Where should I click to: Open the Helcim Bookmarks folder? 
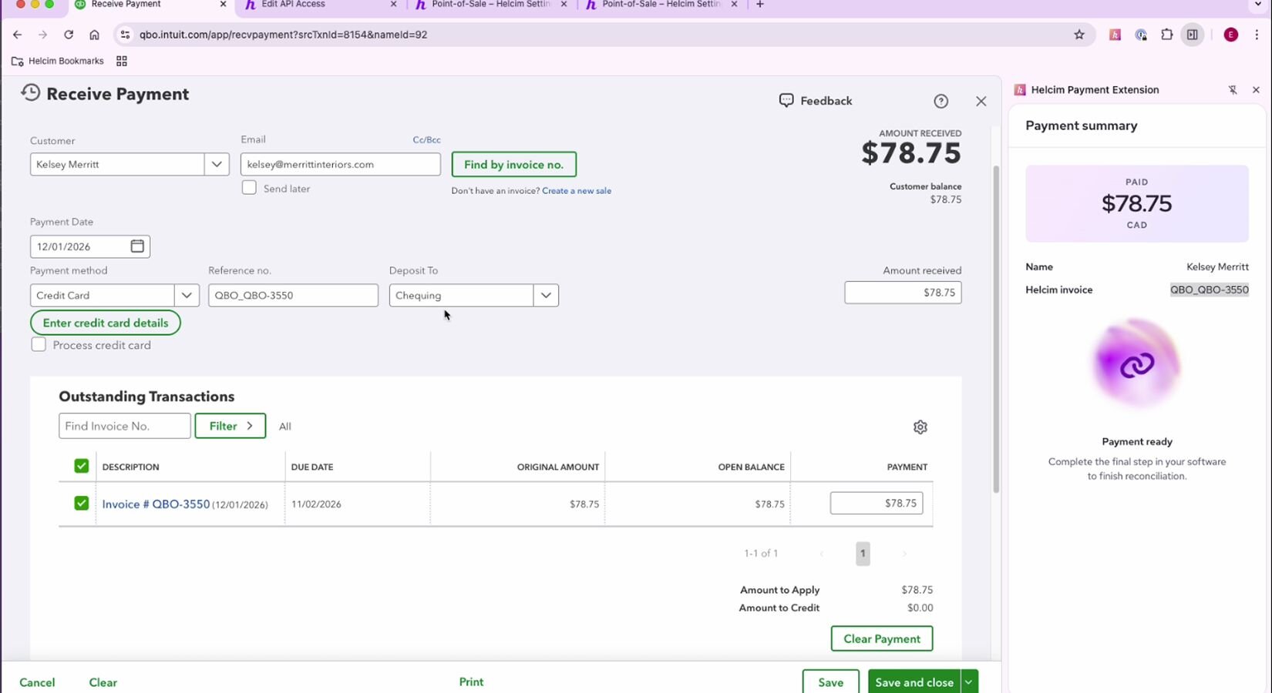pyautogui.click(x=58, y=61)
